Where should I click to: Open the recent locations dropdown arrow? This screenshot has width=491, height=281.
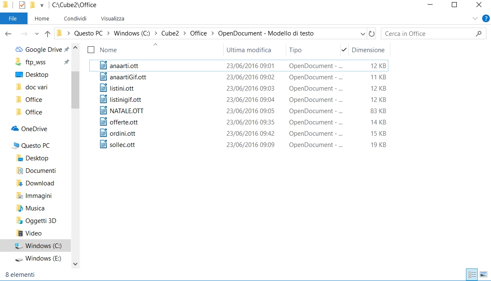(37, 34)
